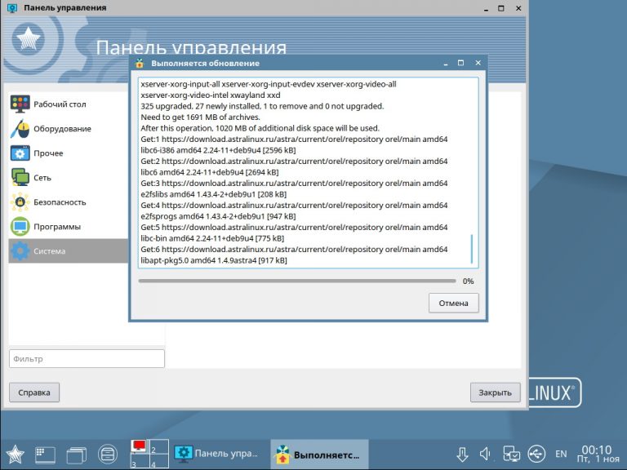Switch to virtual desktop 4

coord(158,461)
